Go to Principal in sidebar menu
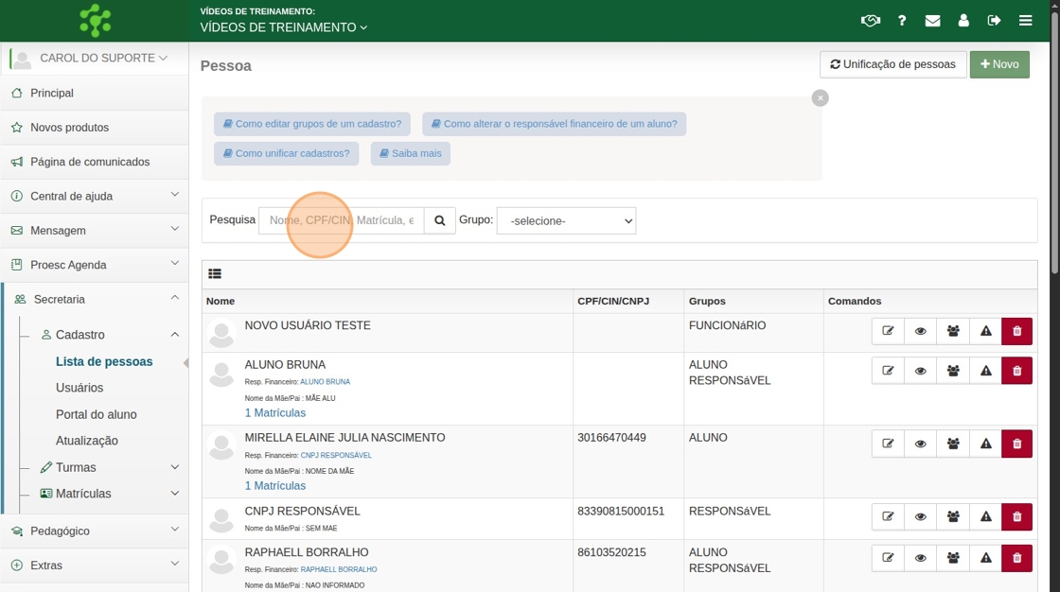This screenshot has width=1060, height=592. [52, 94]
